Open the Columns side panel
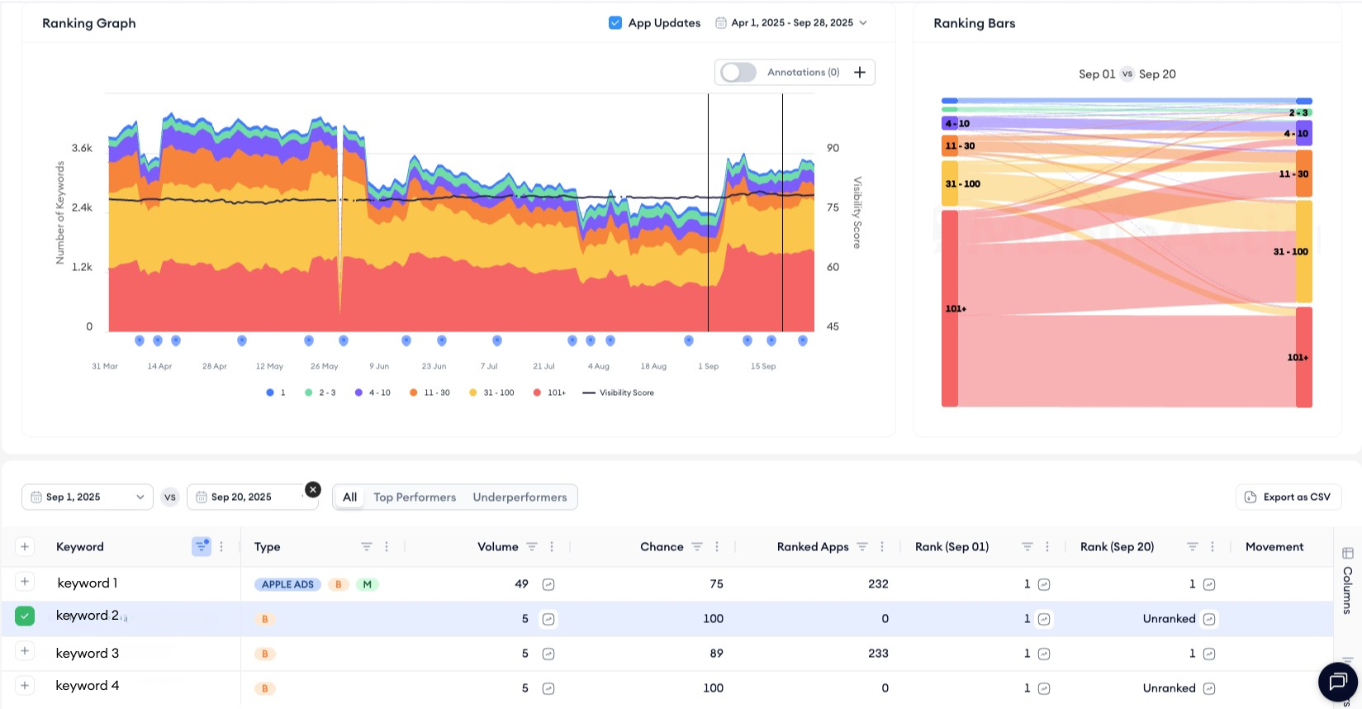The width and height of the screenshot is (1362, 709). coord(1347,580)
